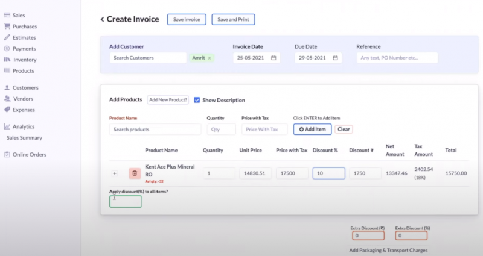Click the Payments sidebar icon

7,49
